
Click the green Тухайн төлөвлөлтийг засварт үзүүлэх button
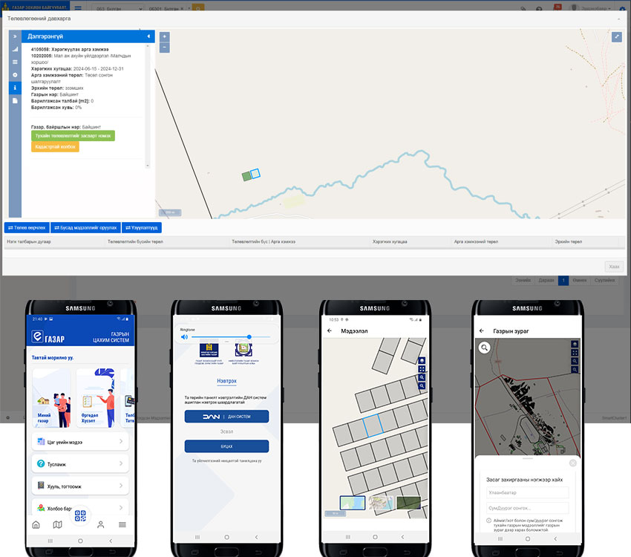[x=73, y=136]
